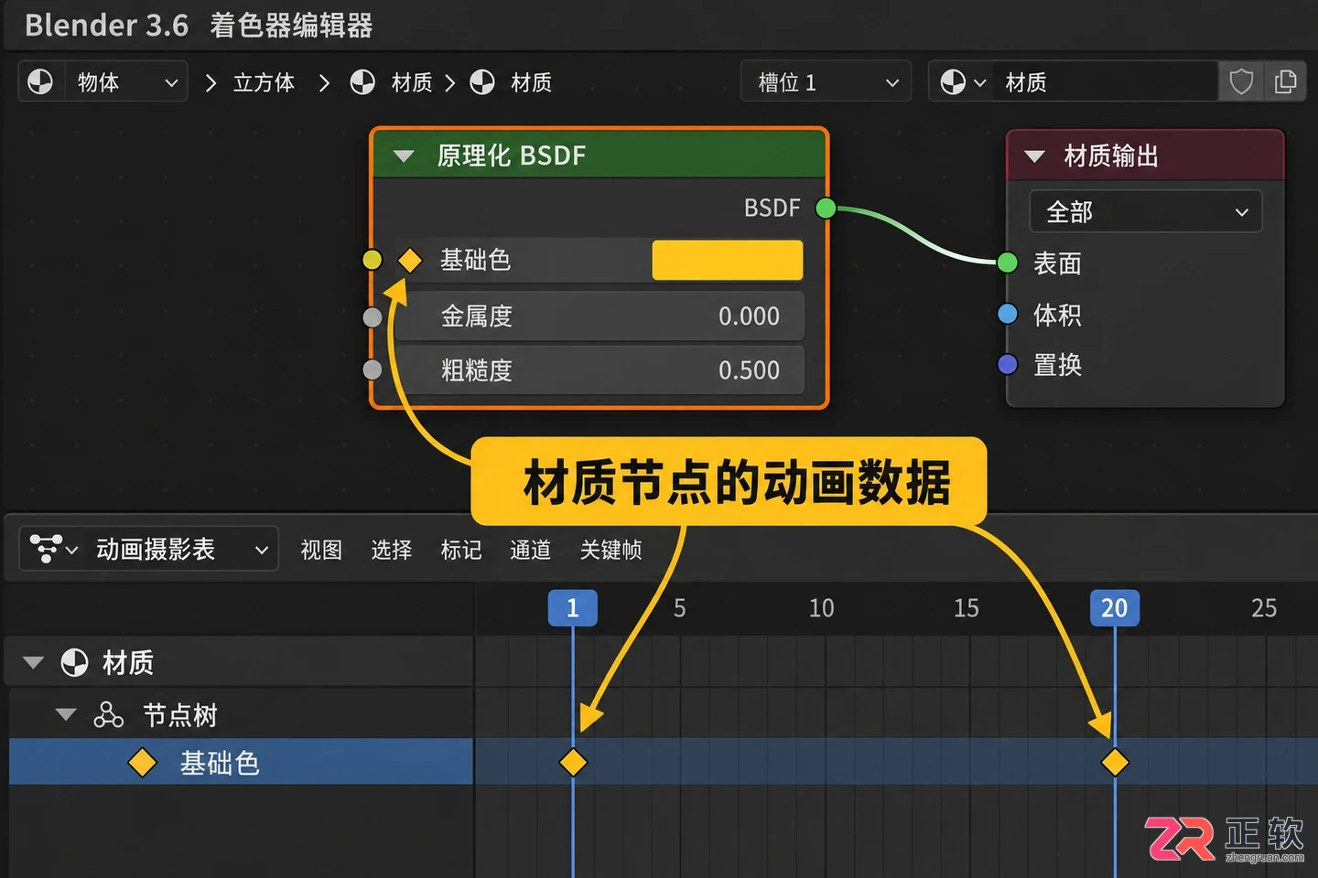
Task: Collapse the 节点树 channel group
Action: point(66,714)
